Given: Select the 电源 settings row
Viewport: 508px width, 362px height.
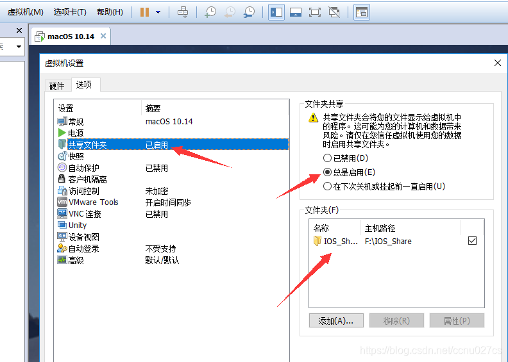Looking at the screenshot, I should point(172,133).
